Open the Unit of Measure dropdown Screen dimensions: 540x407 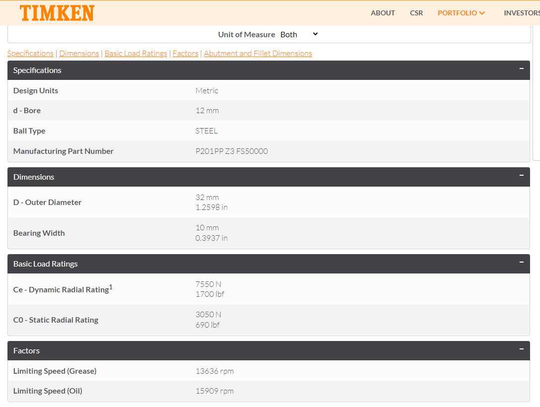tap(299, 34)
